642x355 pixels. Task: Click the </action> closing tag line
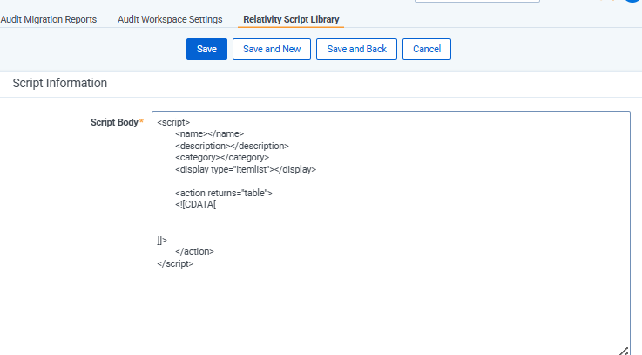click(x=194, y=251)
